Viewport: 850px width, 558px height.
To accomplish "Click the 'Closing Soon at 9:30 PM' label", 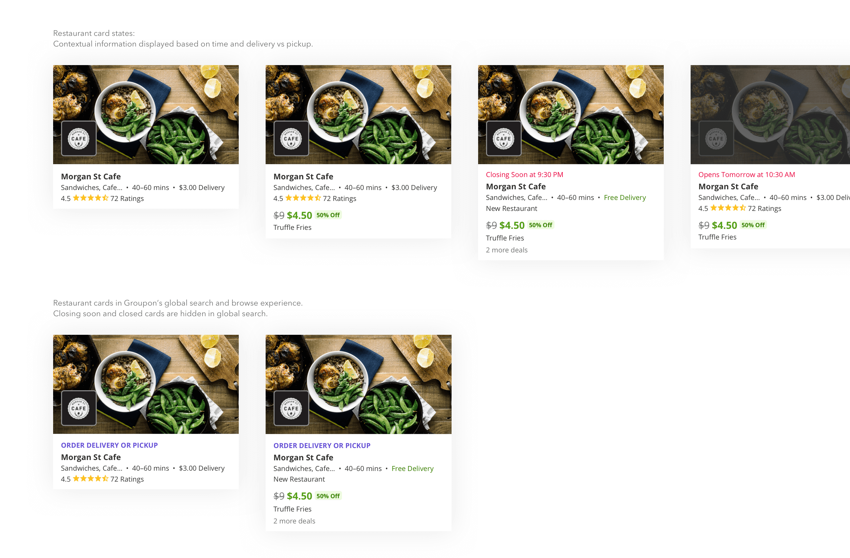I will (524, 175).
